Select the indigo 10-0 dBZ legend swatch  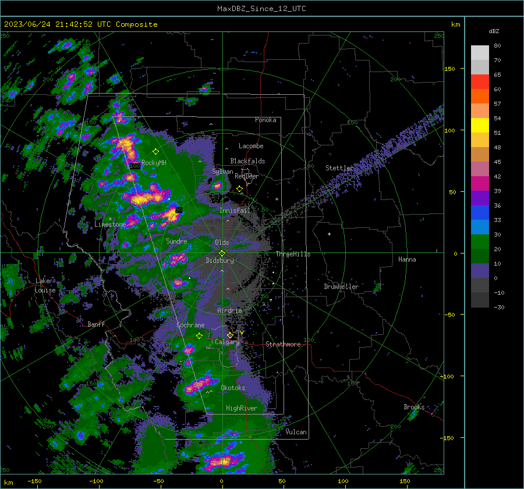[x=480, y=270]
